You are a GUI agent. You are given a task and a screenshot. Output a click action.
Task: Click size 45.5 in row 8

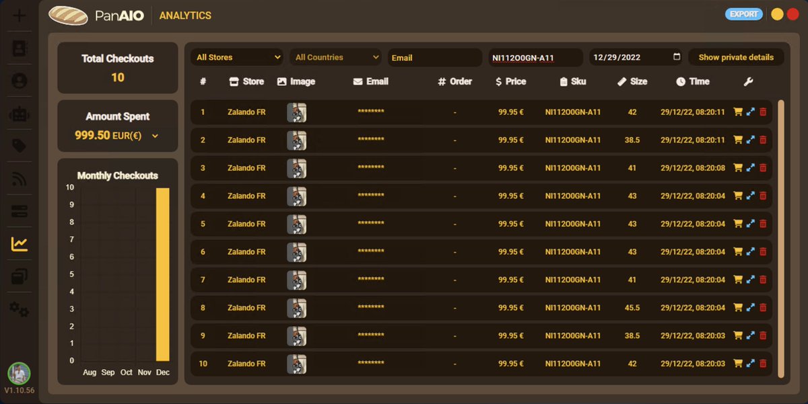pyautogui.click(x=632, y=308)
